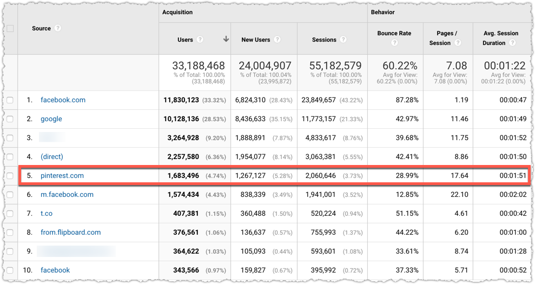This screenshot has width=535, height=284.
Task: Open the from.flipboard.com source link
Action: (x=71, y=233)
